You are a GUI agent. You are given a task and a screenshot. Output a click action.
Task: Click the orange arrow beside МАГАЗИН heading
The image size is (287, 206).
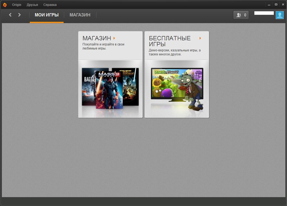tap(114, 38)
